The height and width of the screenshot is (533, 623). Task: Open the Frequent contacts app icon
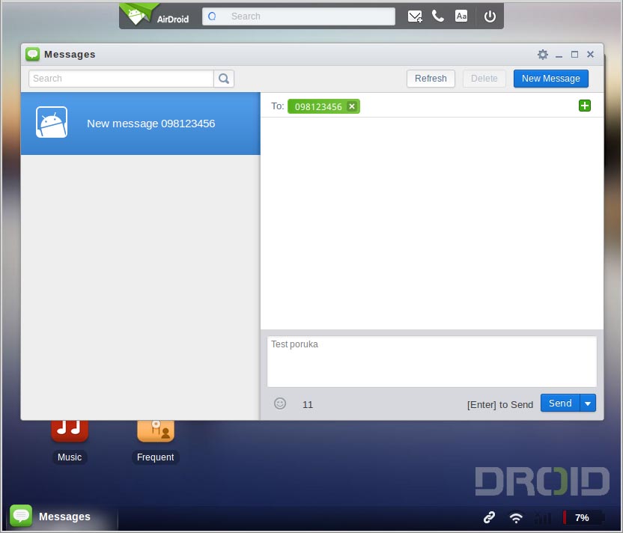pos(155,430)
